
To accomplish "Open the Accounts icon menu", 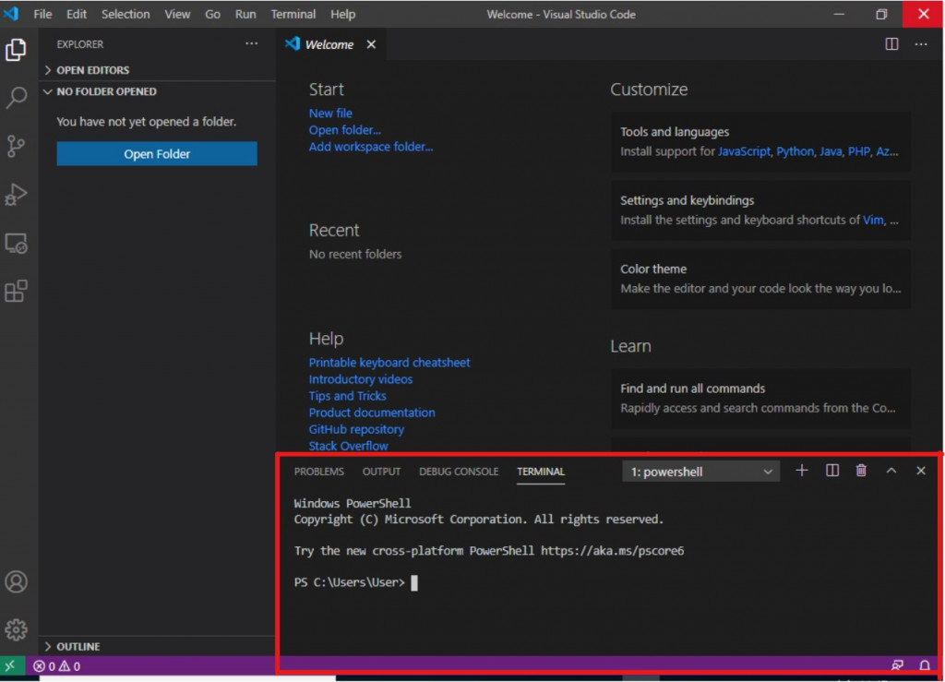I will 17,581.
